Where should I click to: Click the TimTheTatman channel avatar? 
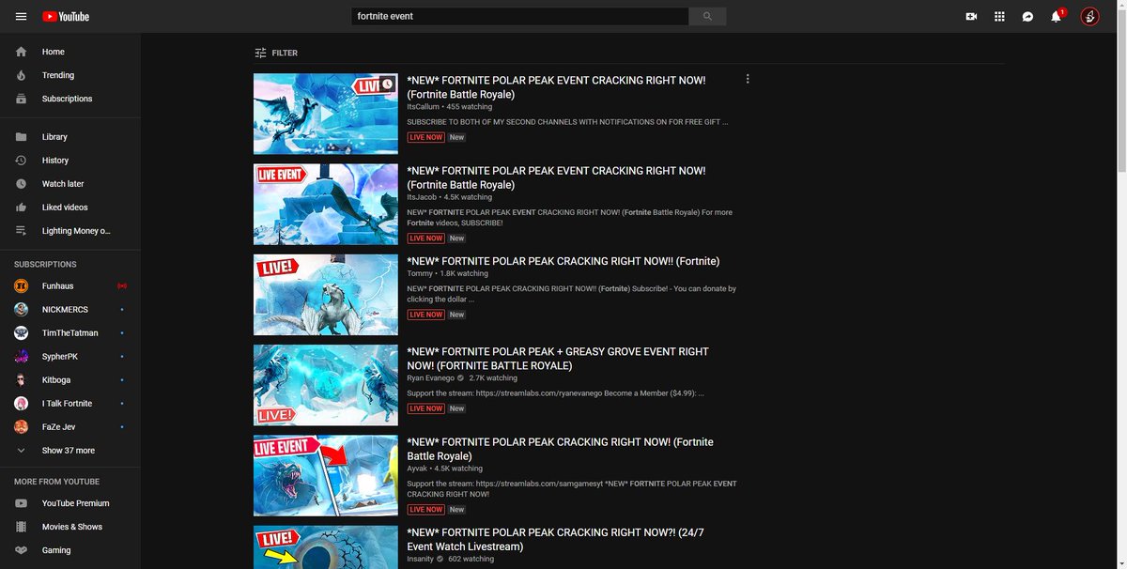point(21,332)
